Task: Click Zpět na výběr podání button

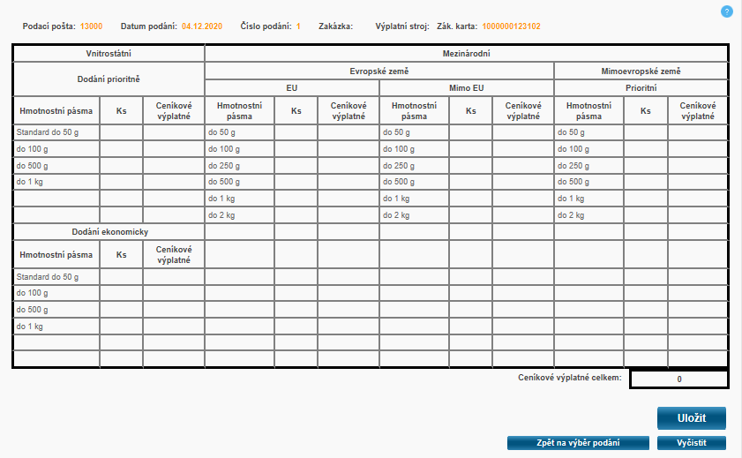Action: (x=578, y=443)
